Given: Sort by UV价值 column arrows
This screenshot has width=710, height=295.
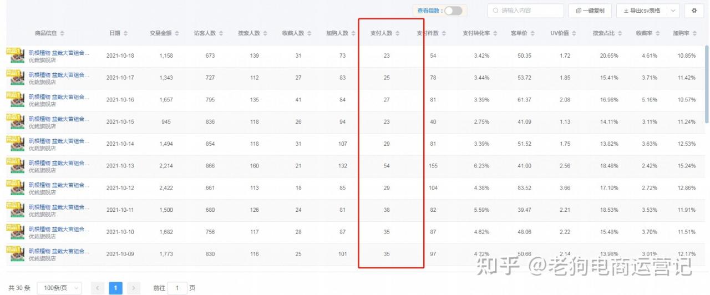Looking at the screenshot, I should (574, 33).
